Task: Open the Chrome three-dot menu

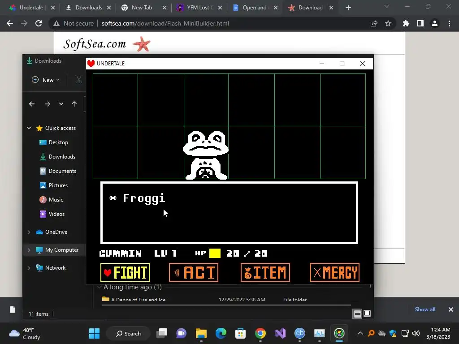Action: point(449,23)
